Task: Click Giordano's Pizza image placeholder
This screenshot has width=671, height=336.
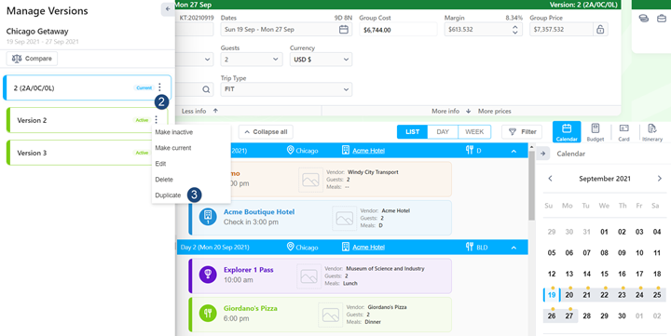Action: point(330,315)
